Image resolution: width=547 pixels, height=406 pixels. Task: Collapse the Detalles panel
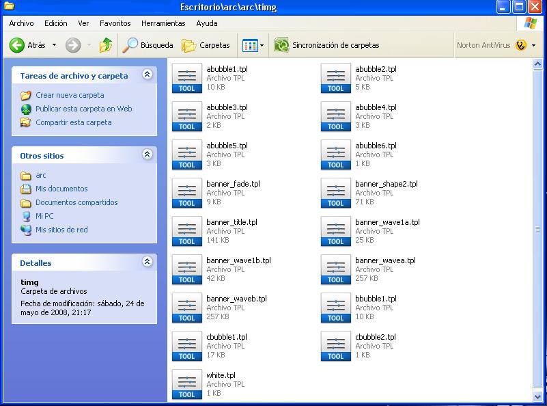147,262
